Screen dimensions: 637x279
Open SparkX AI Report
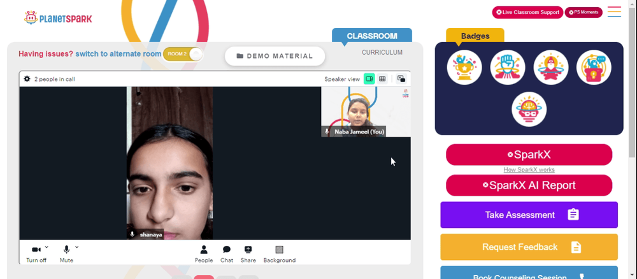529,185
